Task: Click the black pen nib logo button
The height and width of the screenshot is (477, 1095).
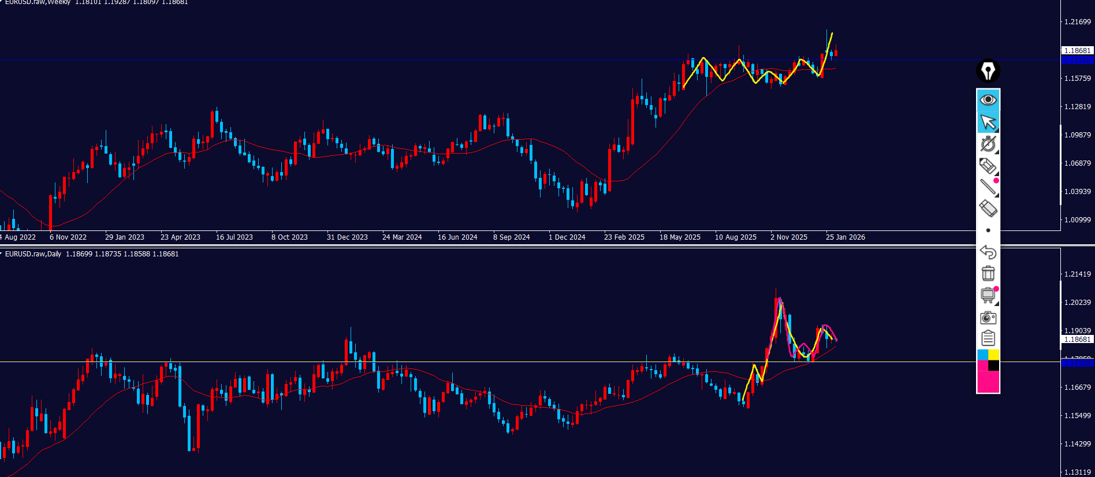Action: click(x=988, y=71)
